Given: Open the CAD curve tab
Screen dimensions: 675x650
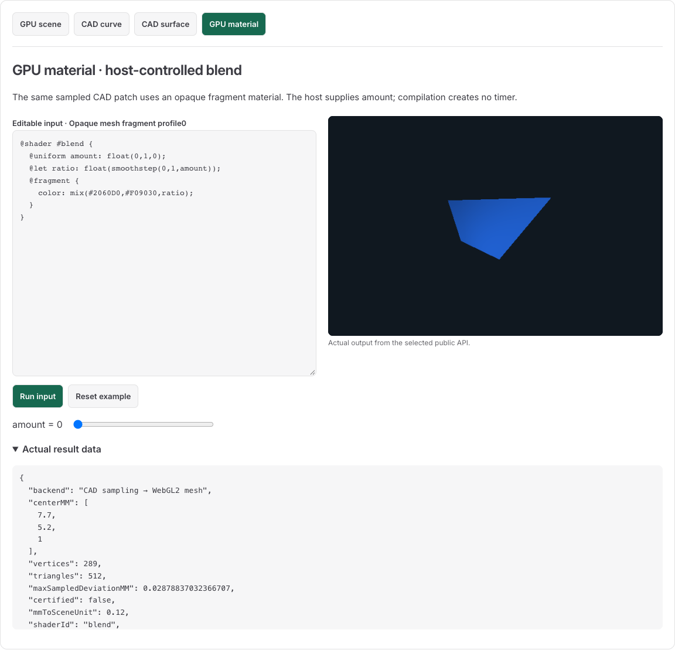Looking at the screenshot, I should click(101, 24).
